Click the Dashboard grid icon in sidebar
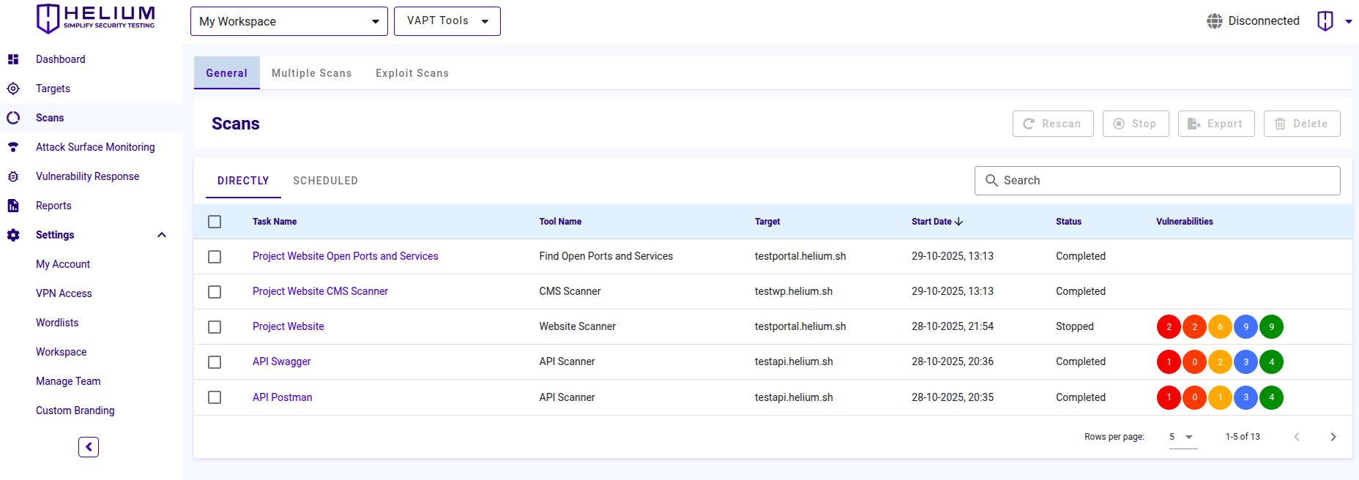Image resolution: width=1359 pixels, height=480 pixels. (x=13, y=59)
